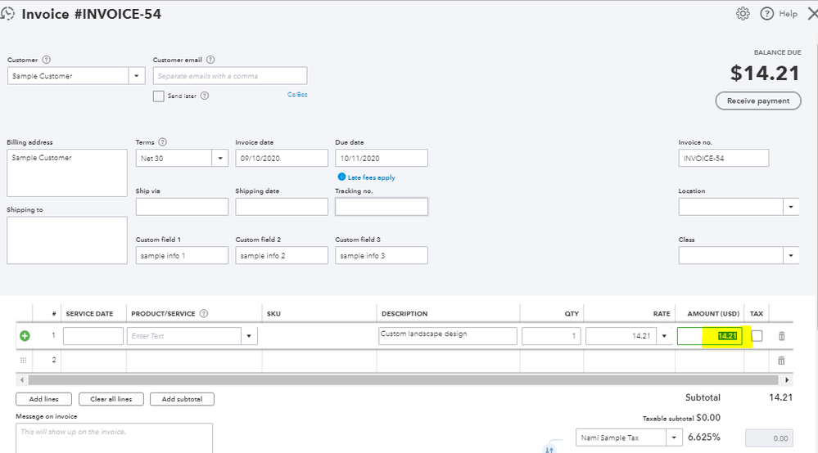Click the Subtotal value 14.21
Screen dimensions: 818x453
[x=780, y=398]
